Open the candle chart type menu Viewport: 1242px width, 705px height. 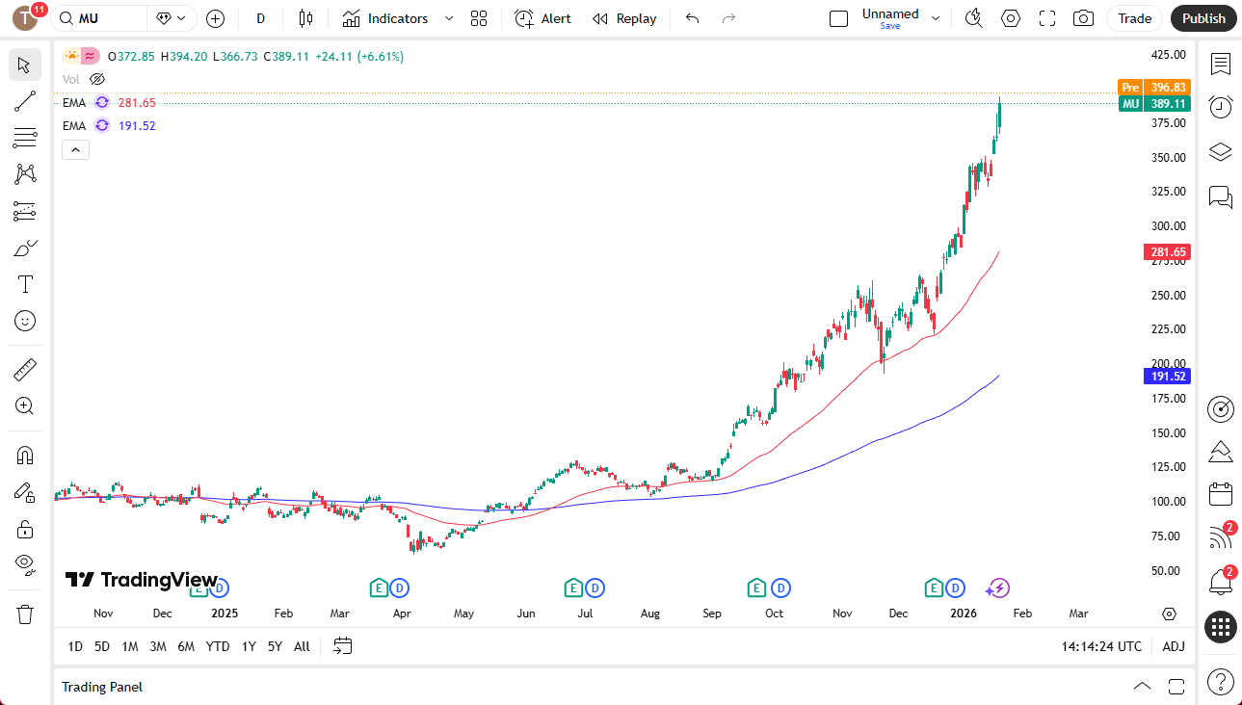[x=306, y=18]
